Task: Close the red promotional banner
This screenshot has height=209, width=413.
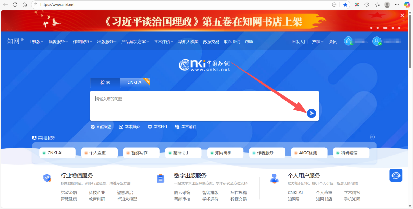Action: pyautogui.click(x=402, y=15)
